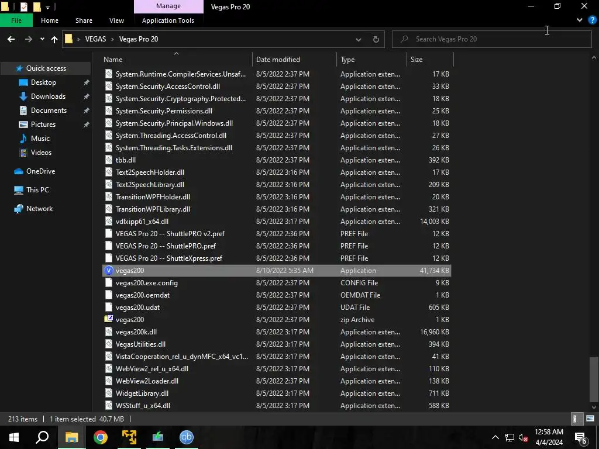Viewport: 599px width, 449px height.
Task: Open the taskbar clock and date
Action: tap(549, 437)
